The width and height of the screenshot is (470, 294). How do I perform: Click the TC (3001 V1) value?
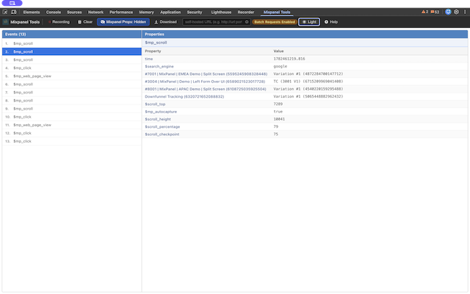point(308,82)
